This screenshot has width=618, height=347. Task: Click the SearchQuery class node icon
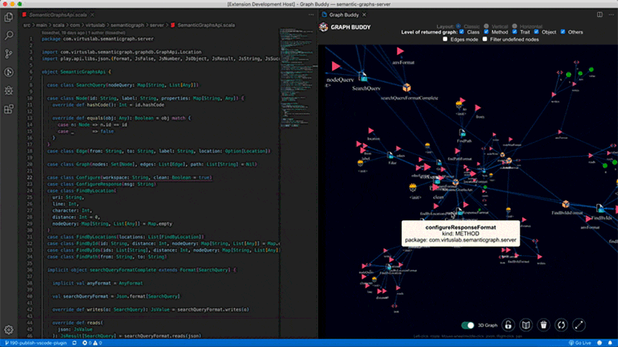click(x=363, y=77)
